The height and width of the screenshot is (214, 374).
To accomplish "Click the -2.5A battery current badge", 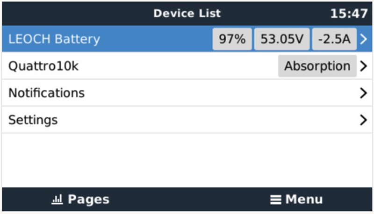I will (x=334, y=39).
